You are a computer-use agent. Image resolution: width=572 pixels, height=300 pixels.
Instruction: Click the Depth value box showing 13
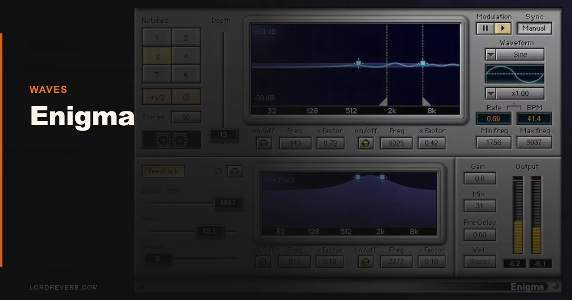[x=224, y=135]
